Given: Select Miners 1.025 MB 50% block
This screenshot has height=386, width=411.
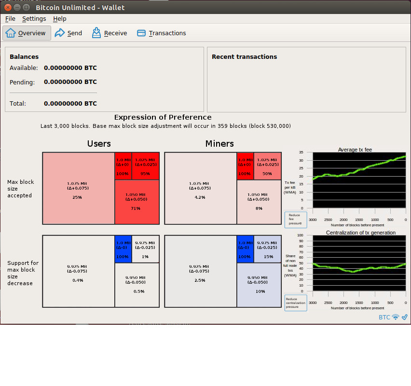Looking at the screenshot, I should point(268,166).
